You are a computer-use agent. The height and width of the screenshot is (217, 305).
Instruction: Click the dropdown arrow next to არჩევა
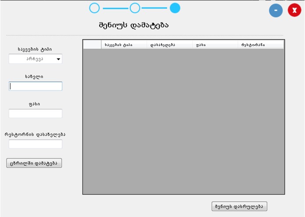pyautogui.click(x=58, y=59)
